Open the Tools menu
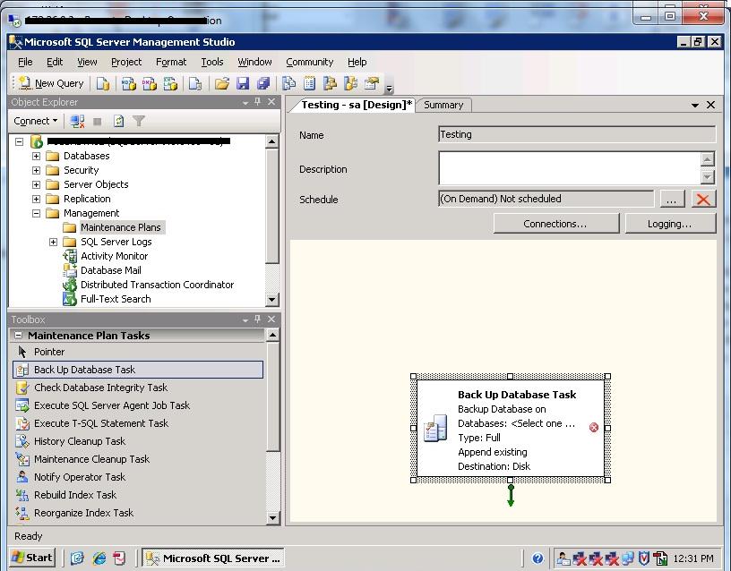 (211, 62)
